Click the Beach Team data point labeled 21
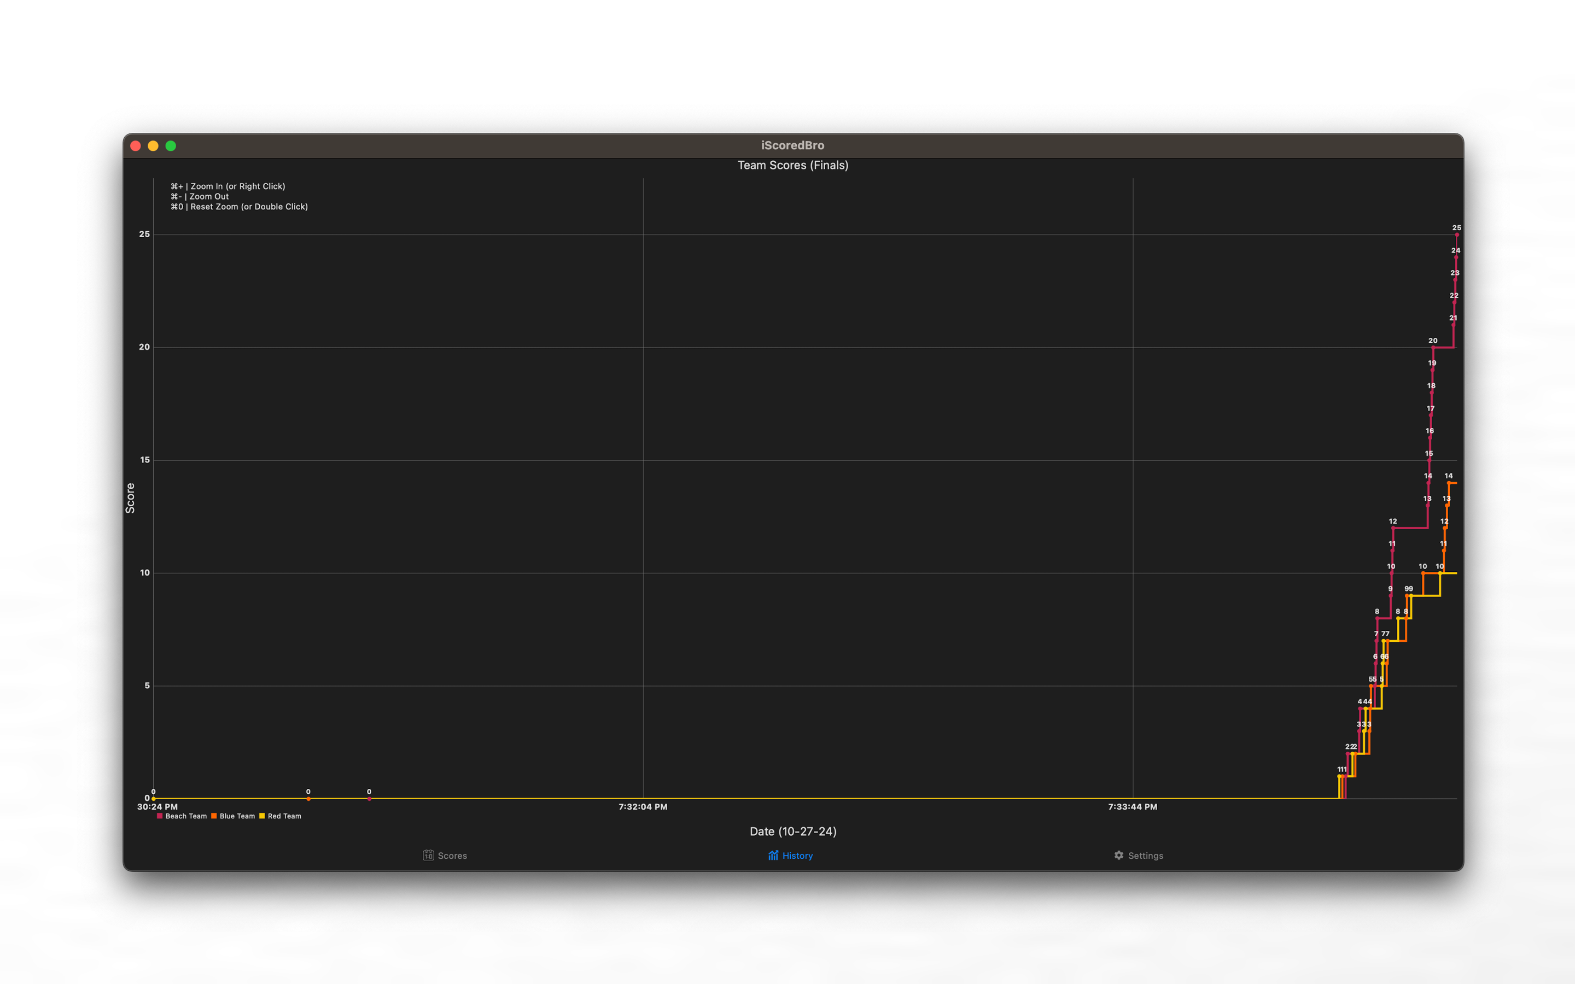The image size is (1575, 984). click(1453, 325)
